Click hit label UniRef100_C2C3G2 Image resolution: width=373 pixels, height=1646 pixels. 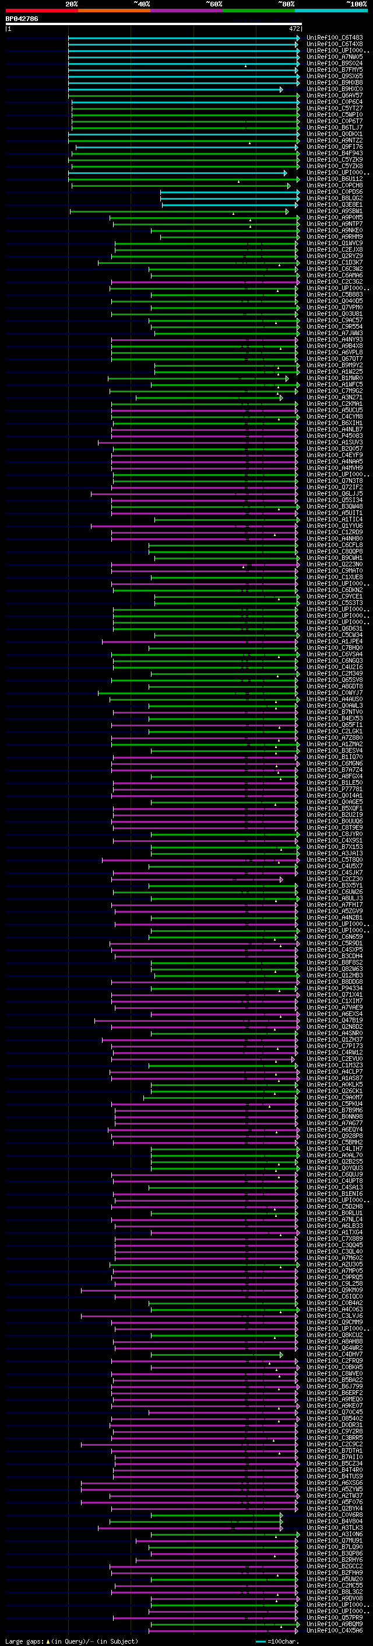click(x=335, y=282)
